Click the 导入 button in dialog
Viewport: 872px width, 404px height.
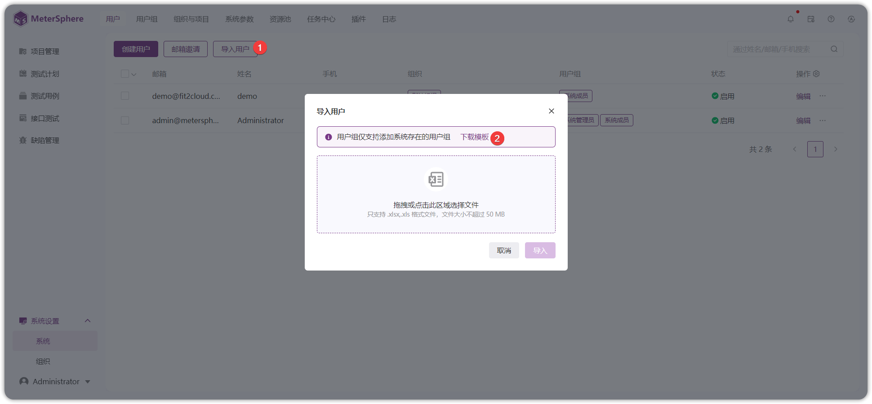540,250
